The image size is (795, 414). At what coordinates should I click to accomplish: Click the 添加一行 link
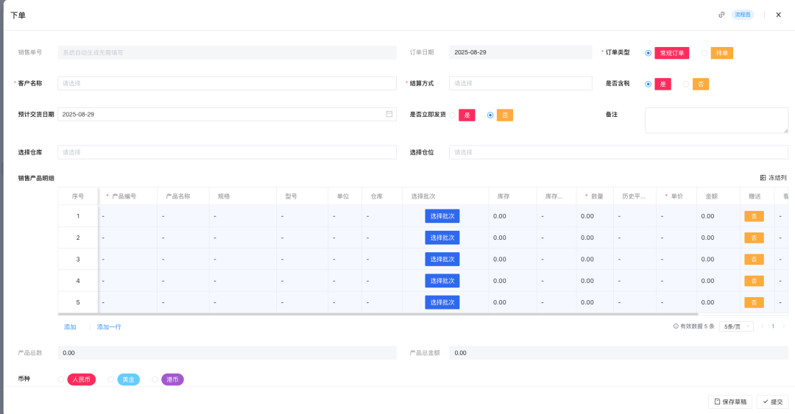(109, 326)
